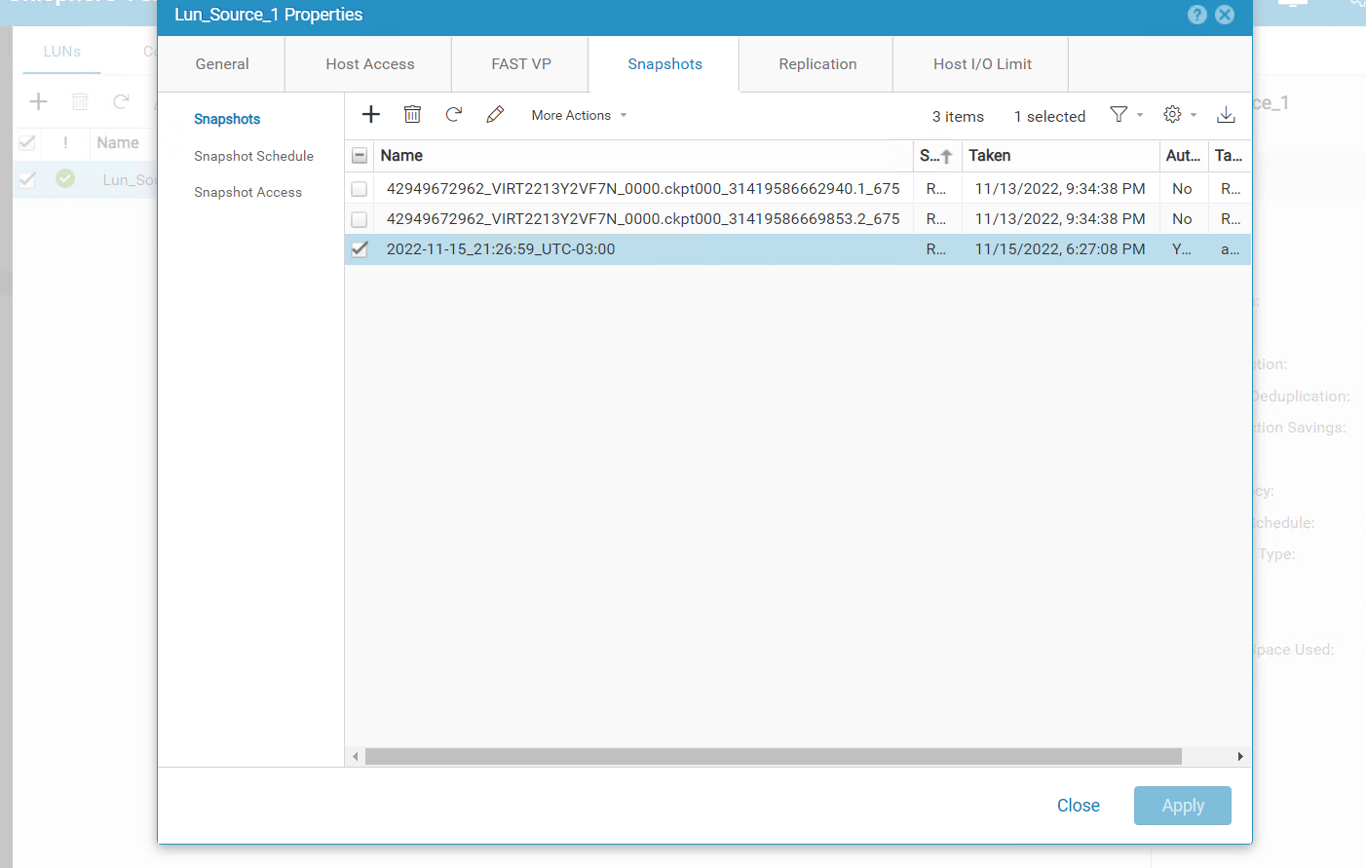Image resolution: width=1366 pixels, height=868 pixels.
Task: Open the Snapshot Access section
Action: (247, 192)
